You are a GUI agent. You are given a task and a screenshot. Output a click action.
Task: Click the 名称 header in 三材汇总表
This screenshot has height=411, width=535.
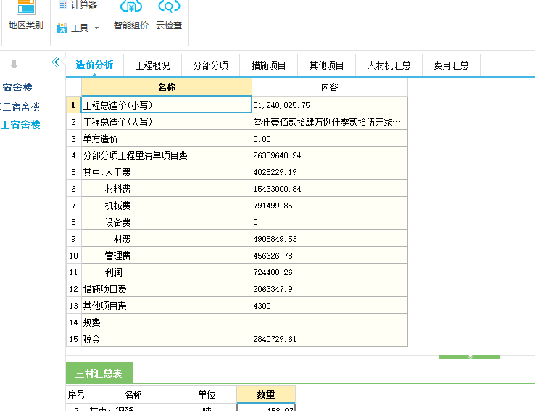click(x=133, y=394)
